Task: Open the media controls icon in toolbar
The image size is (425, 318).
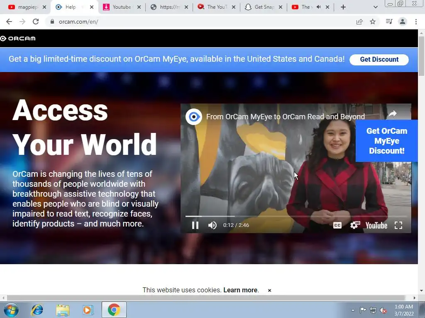Action: click(389, 22)
